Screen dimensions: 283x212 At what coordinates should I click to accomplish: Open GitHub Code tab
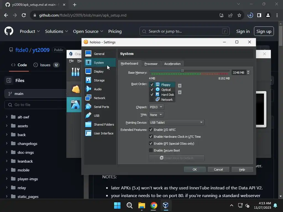pyautogui.click(x=19, y=65)
